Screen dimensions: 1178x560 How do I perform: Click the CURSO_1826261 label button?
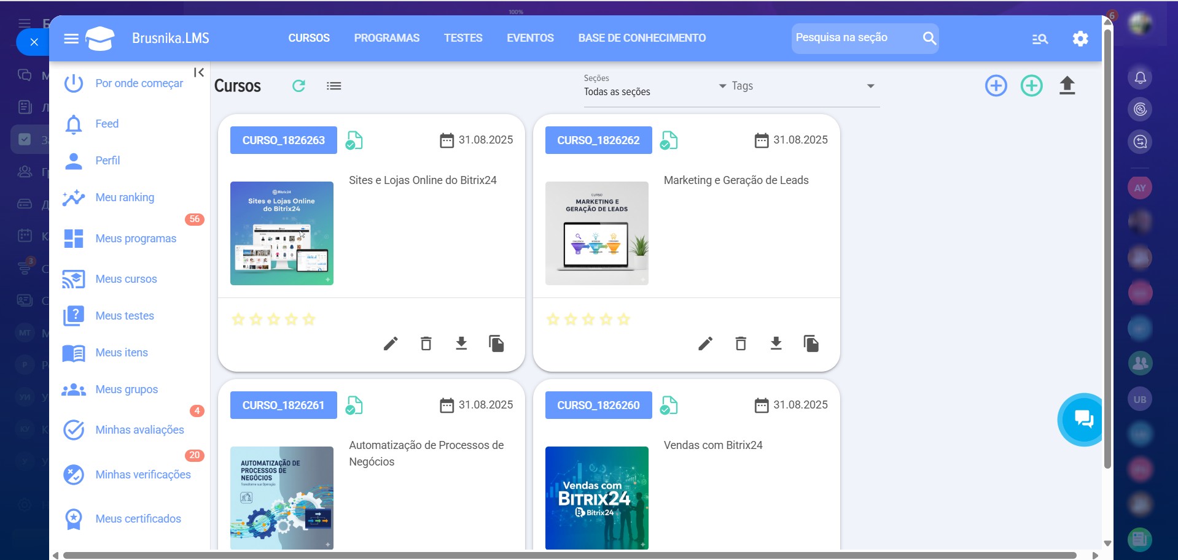283,405
